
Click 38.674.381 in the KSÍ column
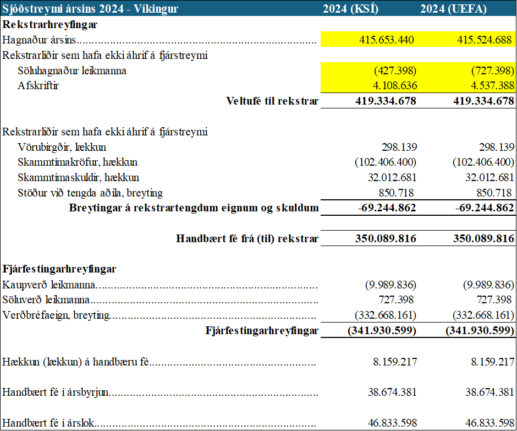(392, 392)
